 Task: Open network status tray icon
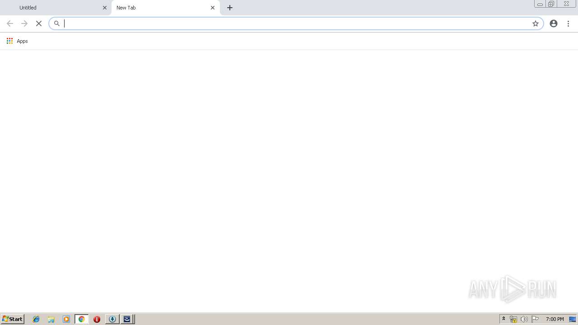coord(513,319)
